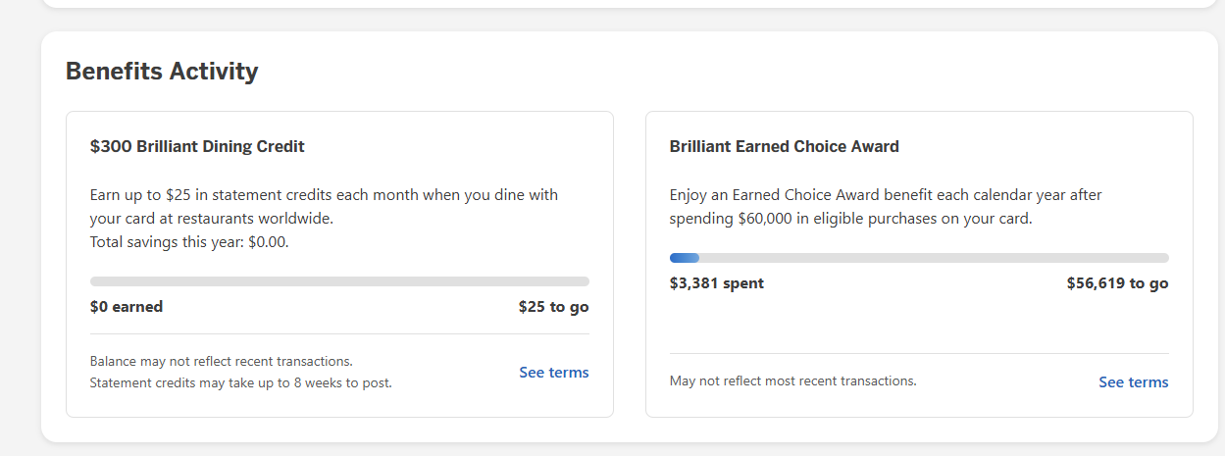Click the Balance may not reflect note
This screenshot has width=1225, height=456.
point(221,361)
